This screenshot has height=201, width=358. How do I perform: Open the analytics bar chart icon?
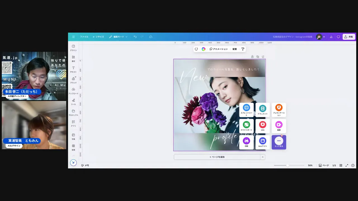tap(331, 37)
